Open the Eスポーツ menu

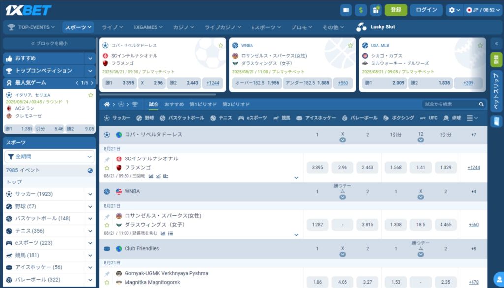(266, 27)
